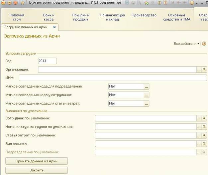
Task: Open help question mark icon
Action: pos(204,44)
